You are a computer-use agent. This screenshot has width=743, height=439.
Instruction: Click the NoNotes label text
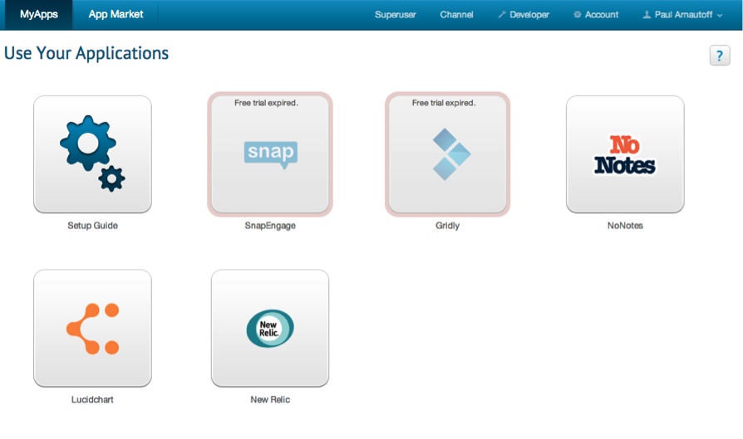625,226
